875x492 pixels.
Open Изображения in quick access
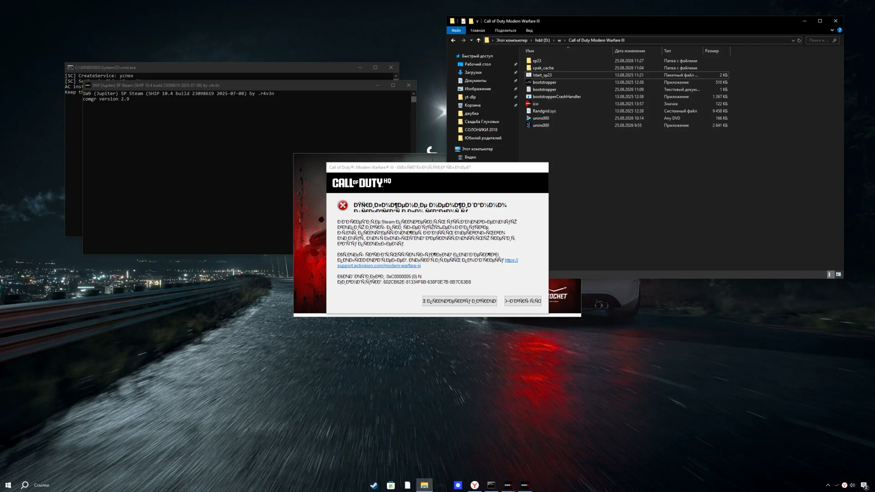[478, 89]
